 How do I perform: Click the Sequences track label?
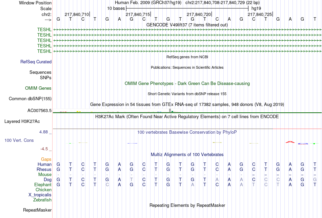pos(40,72)
